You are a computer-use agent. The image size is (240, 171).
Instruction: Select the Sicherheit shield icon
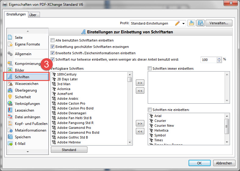coord(10,97)
